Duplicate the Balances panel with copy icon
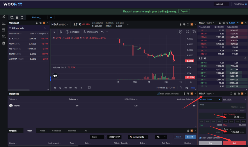 (188, 94)
